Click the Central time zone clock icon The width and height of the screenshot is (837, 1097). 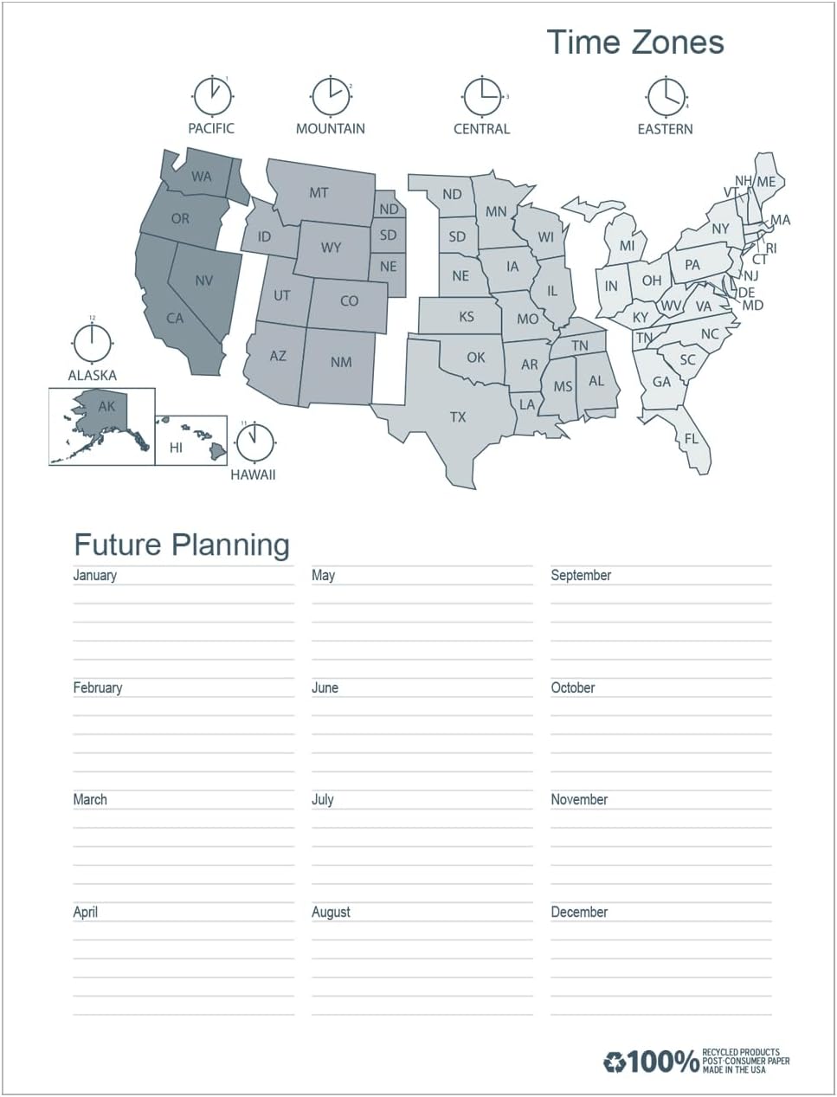tap(482, 96)
